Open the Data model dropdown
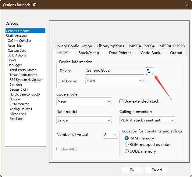The width and height of the screenshot is (192, 177). (x=84, y=120)
